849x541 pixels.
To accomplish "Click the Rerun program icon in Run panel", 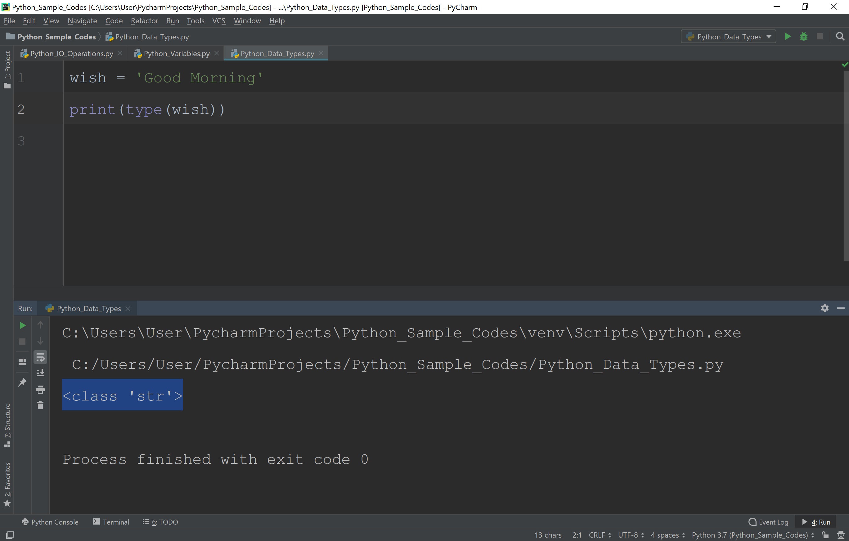I will point(23,325).
